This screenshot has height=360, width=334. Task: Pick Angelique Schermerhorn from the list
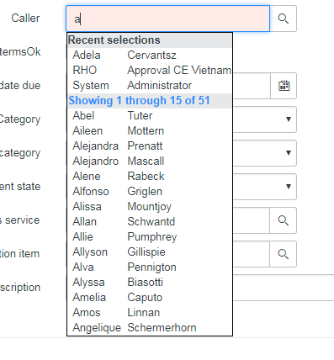click(x=150, y=328)
